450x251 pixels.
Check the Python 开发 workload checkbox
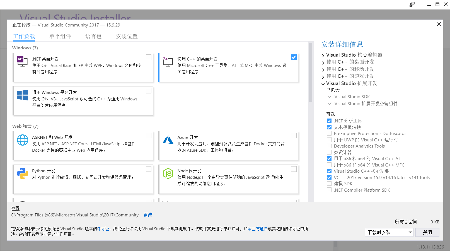pyautogui.click(x=149, y=169)
